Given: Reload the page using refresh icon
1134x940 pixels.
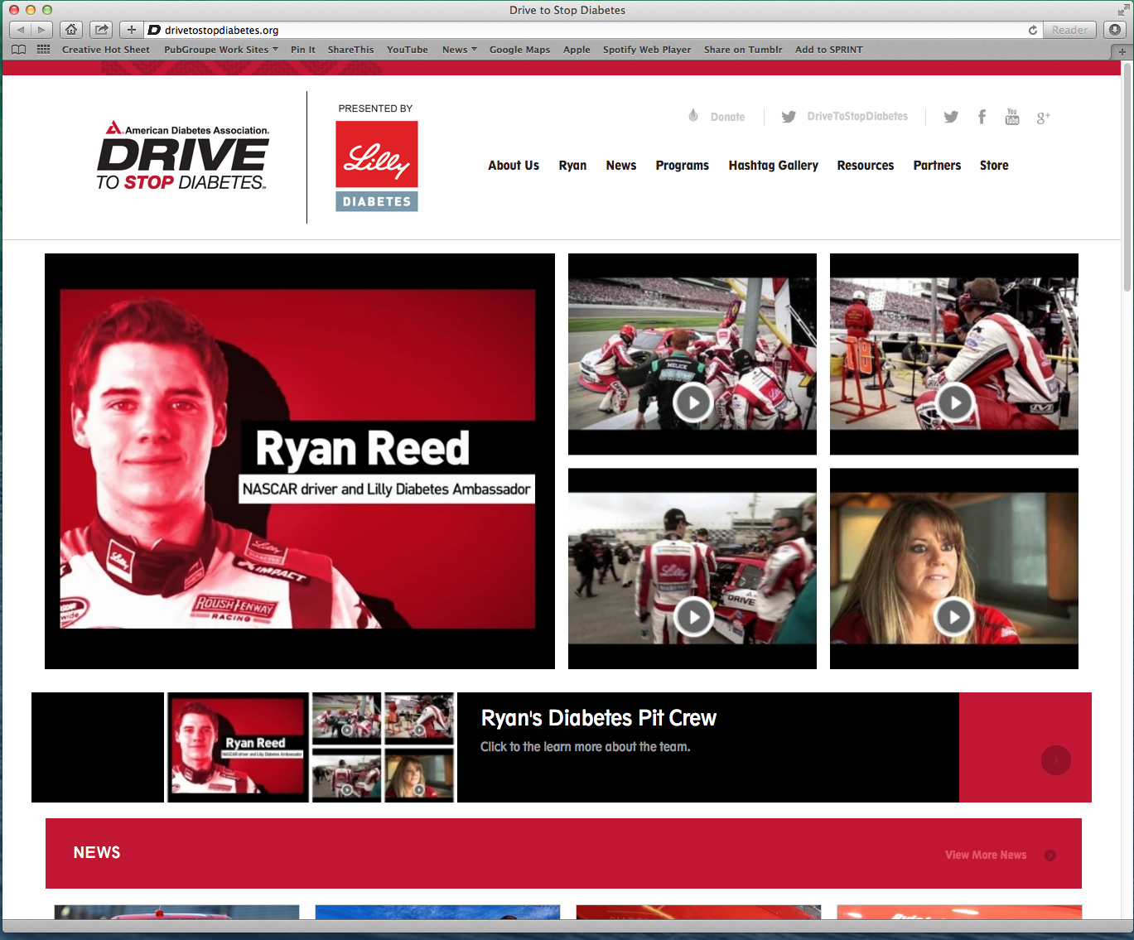Looking at the screenshot, I should [1032, 30].
